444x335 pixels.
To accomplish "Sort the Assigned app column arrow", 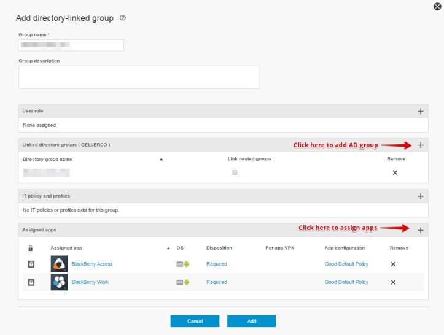I will (x=168, y=248).
